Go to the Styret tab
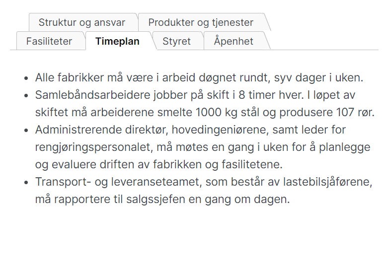The image size is (385, 275). pos(176,41)
